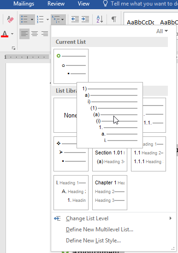This screenshot has width=178, height=253.
Task: Select the Current List bullet thumbnail
Action: coord(71,66)
